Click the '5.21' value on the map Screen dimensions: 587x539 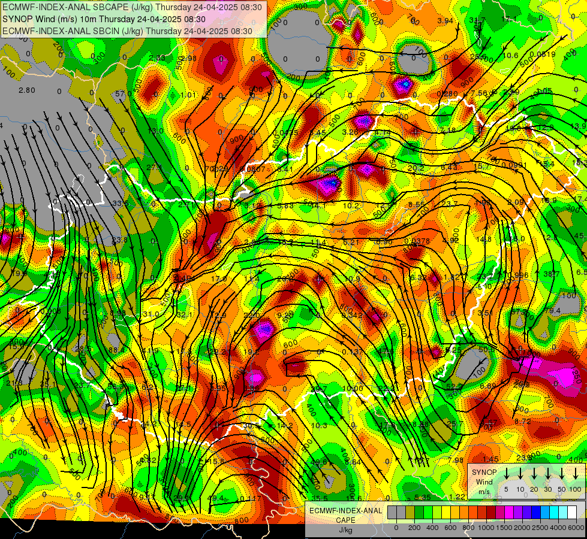click(x=351, y=243)
